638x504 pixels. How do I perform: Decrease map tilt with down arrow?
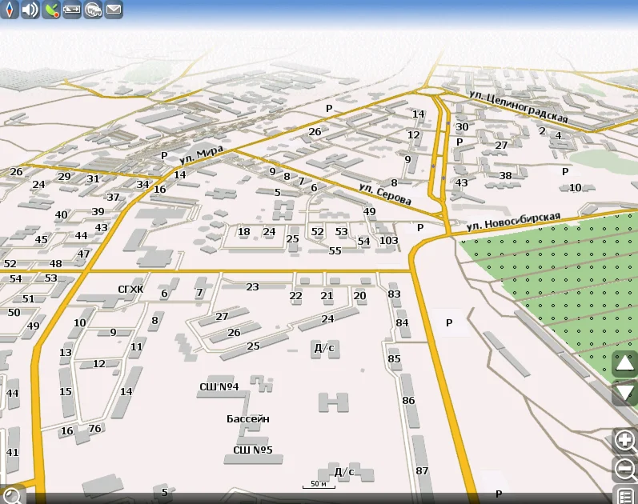(624, 393)
